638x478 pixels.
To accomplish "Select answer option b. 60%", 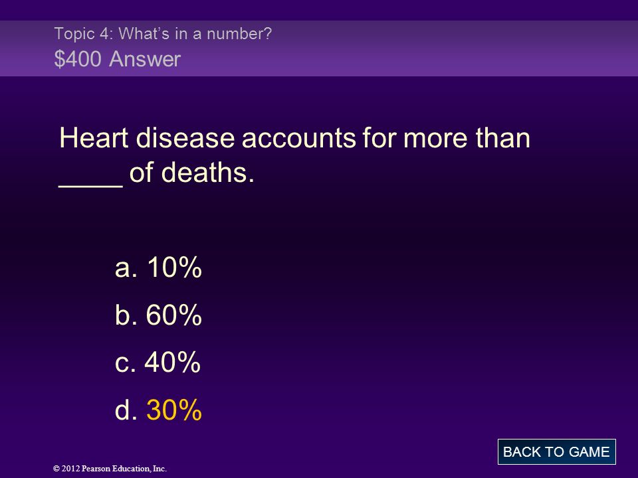I will click(158, 315).
